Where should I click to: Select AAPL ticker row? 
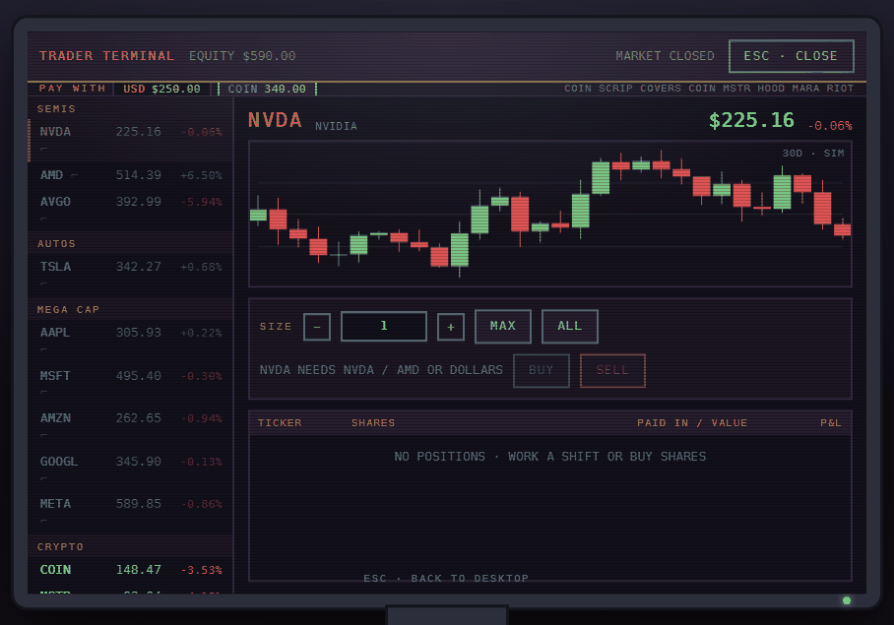click(131, 341)
